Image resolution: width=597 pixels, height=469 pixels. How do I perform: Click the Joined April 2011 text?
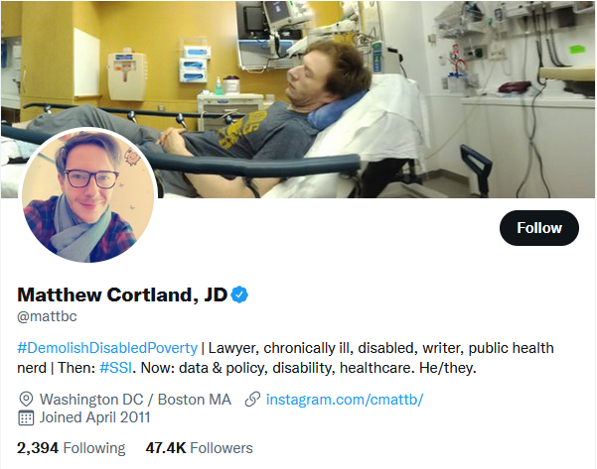click(x=94, y=417)
